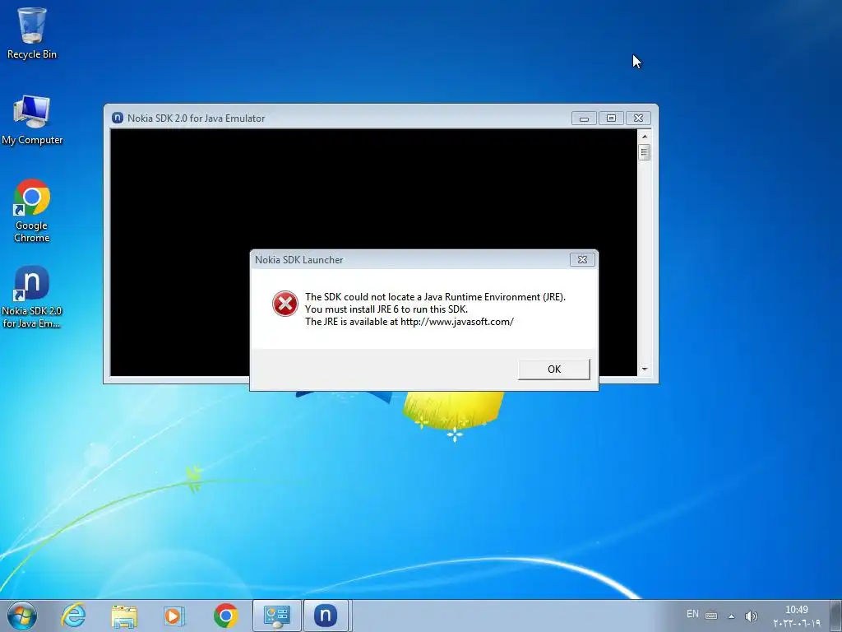
Task: Select the My Computer desktop icon
Action: click(x=32, y=120)
